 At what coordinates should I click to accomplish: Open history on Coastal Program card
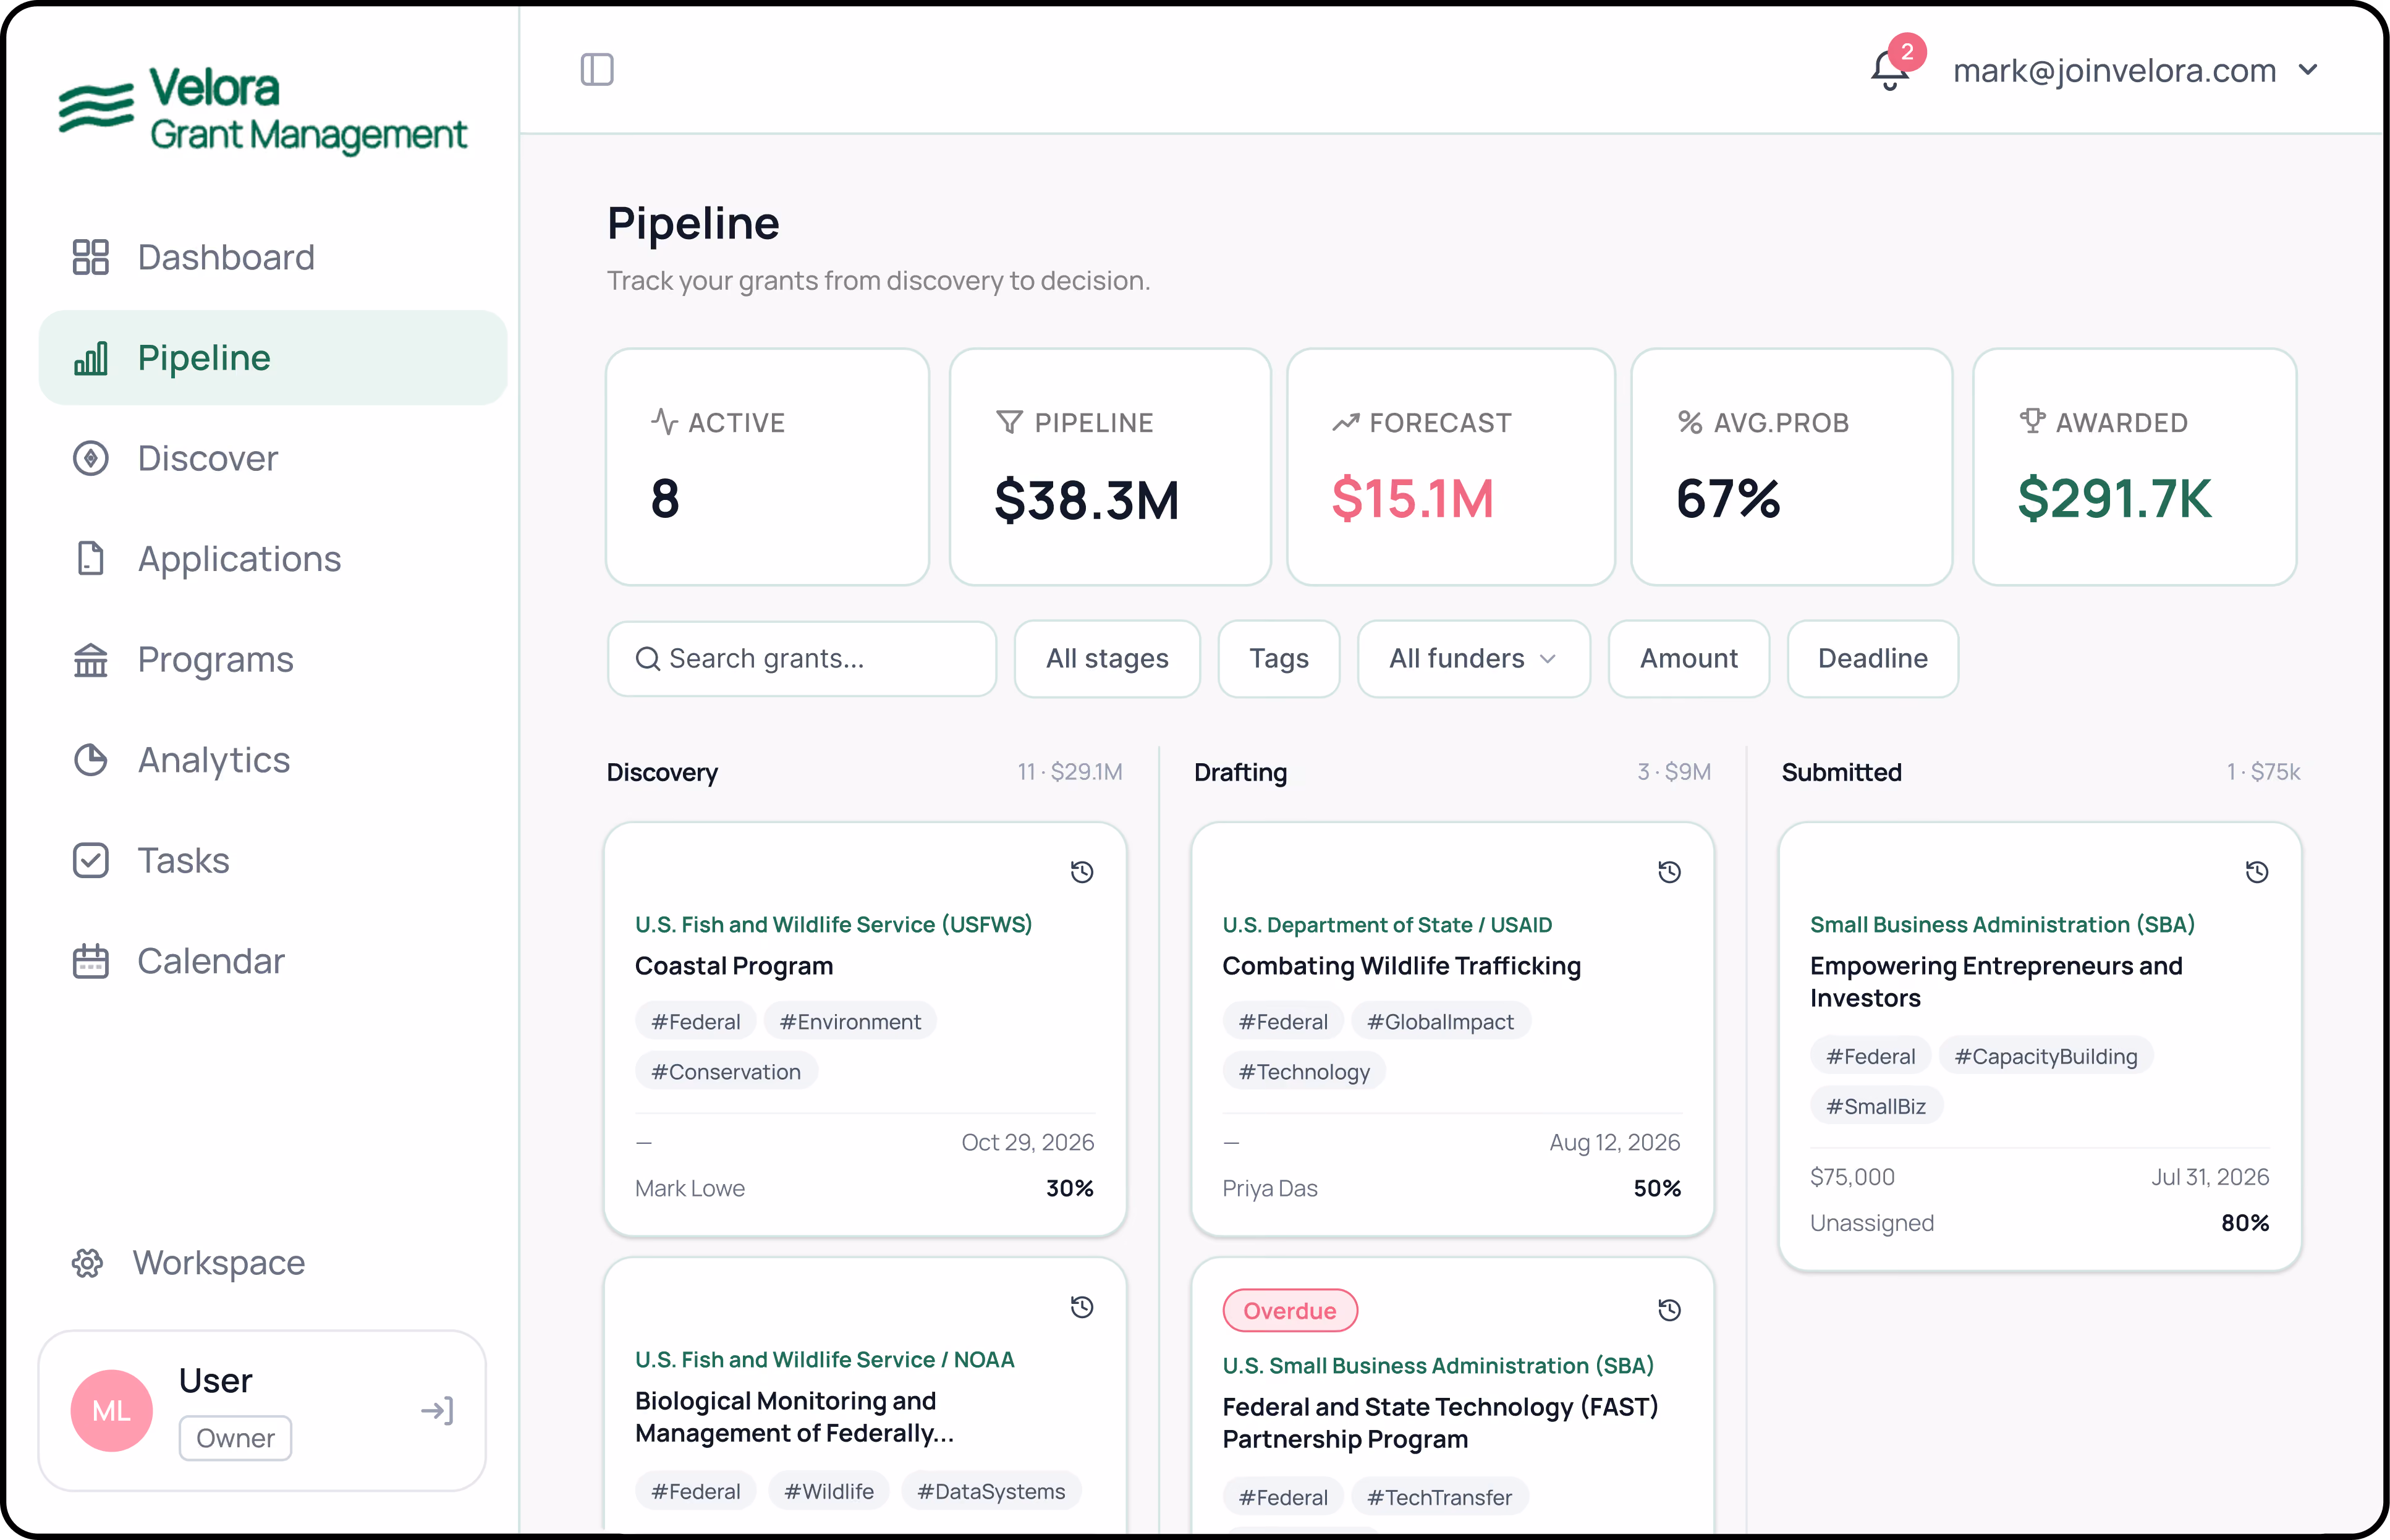pos(1081,872)
